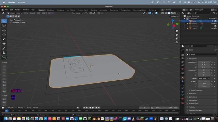This screenshot has height=122, width=218.
Task: Click the outliner filter funnel icon
Action: (x=214, y=13)
